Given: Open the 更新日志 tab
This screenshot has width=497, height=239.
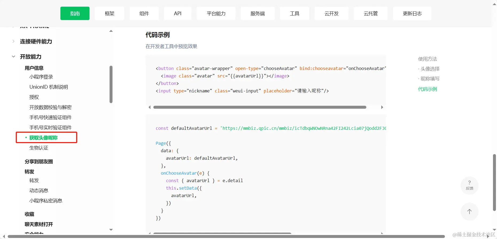Looking at the screenshot, I should tap(412, 13).
